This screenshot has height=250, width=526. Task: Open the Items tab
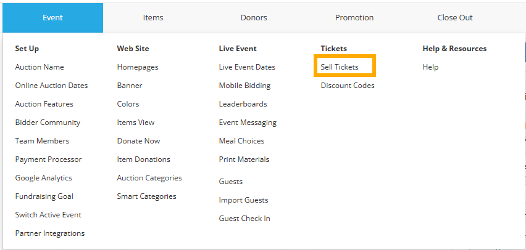153,18
